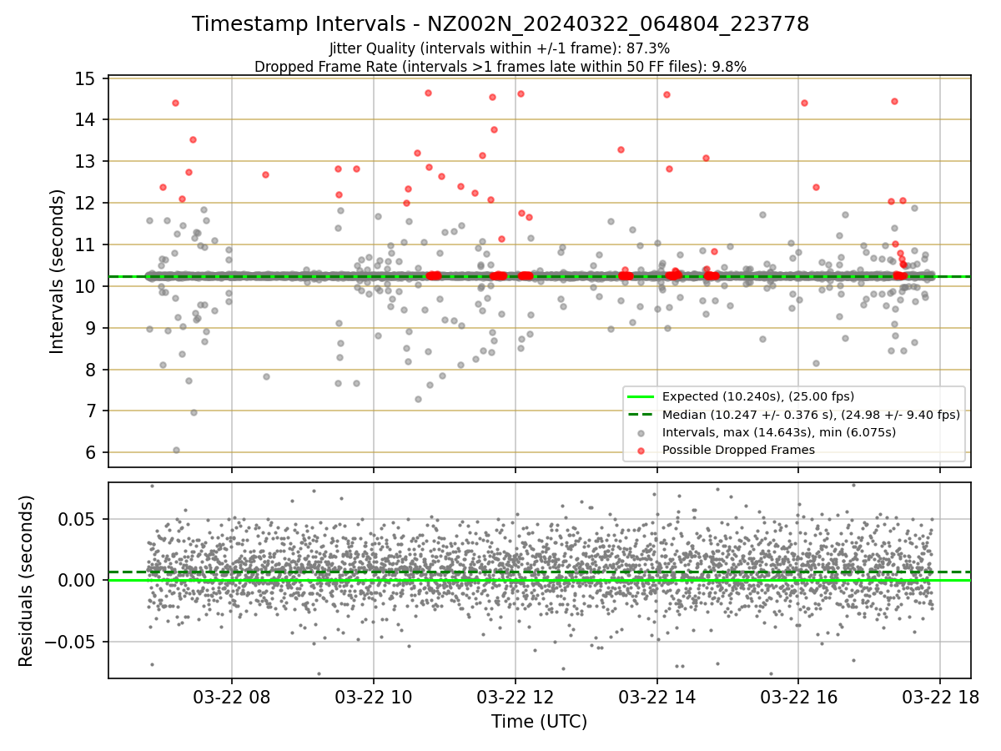Click the x-axis tick label '03-22 14'
Screen dimensions: 1001x751
pyautogui.click(x=657, y=697)
